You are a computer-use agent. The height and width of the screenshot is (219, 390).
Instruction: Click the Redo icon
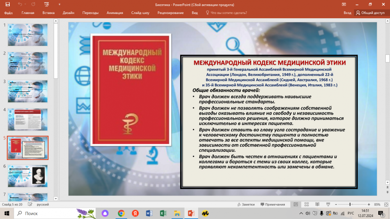[33, 4]
